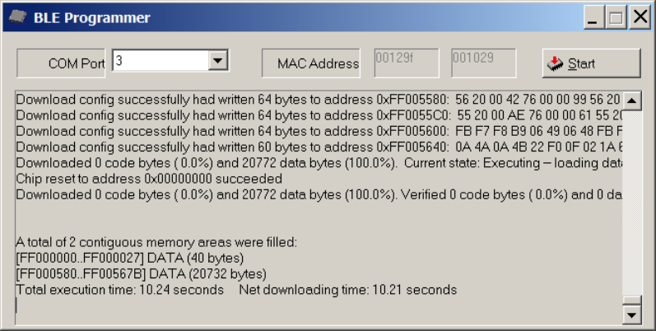The height and width of the screenshot is (331, 656).
Task: Close the BLE Programmer window
Action: click(640, 17)
